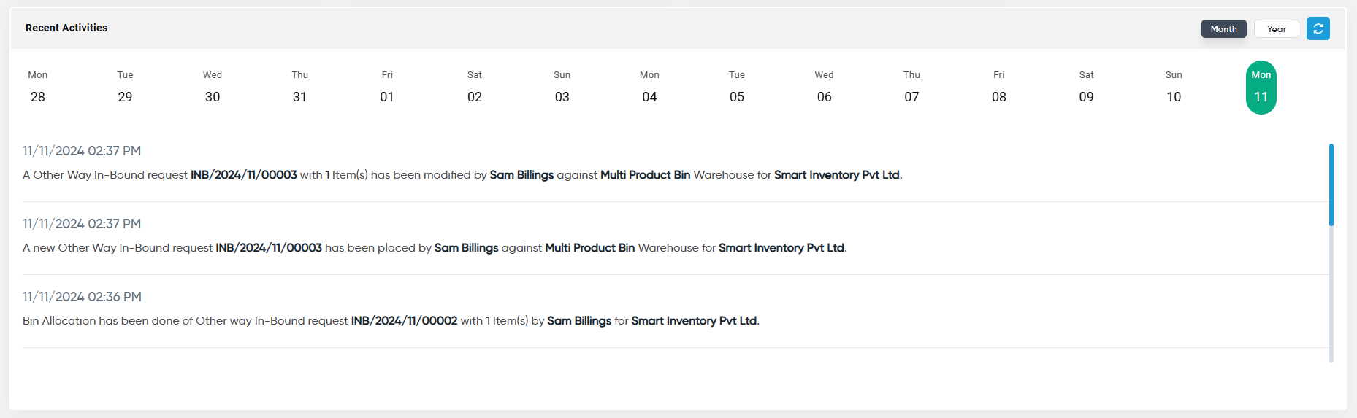Select Tuesday 05 date
1357x418 pixels.
[x=737, y=88]
